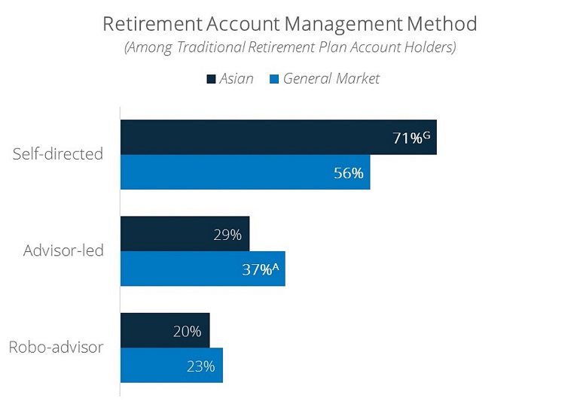Click the Retirement Account Management Method title
The image size is (580, 410).
(290, 24)
